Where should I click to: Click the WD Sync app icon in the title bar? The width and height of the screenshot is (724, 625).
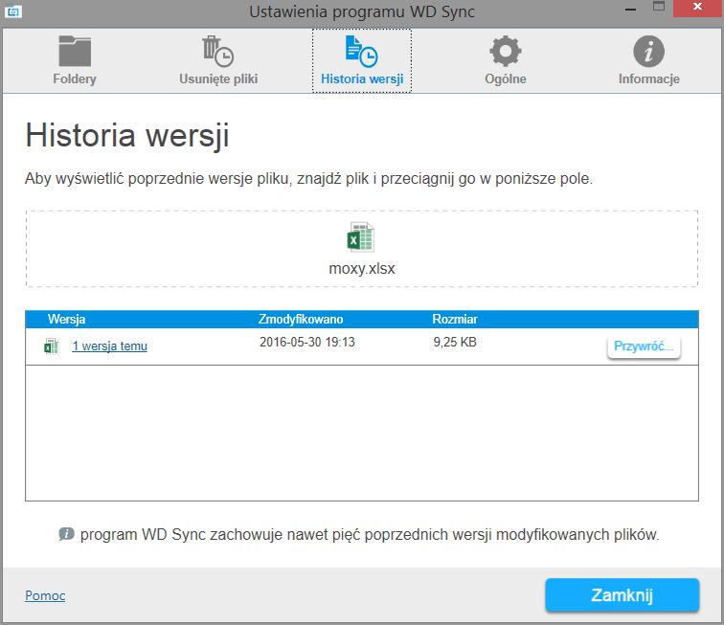[13, 11]
